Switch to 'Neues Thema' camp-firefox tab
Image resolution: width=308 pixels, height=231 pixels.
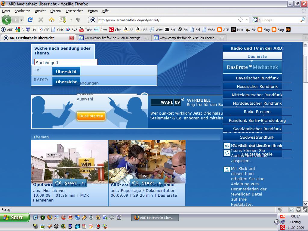coord(189,38)
